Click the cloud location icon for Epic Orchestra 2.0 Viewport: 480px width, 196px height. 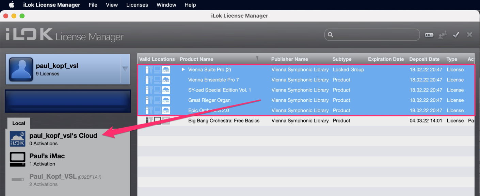(166, 110)
